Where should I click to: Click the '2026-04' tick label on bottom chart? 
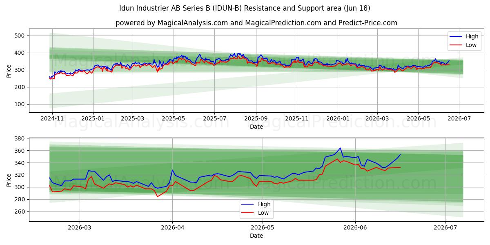point(172,227)
